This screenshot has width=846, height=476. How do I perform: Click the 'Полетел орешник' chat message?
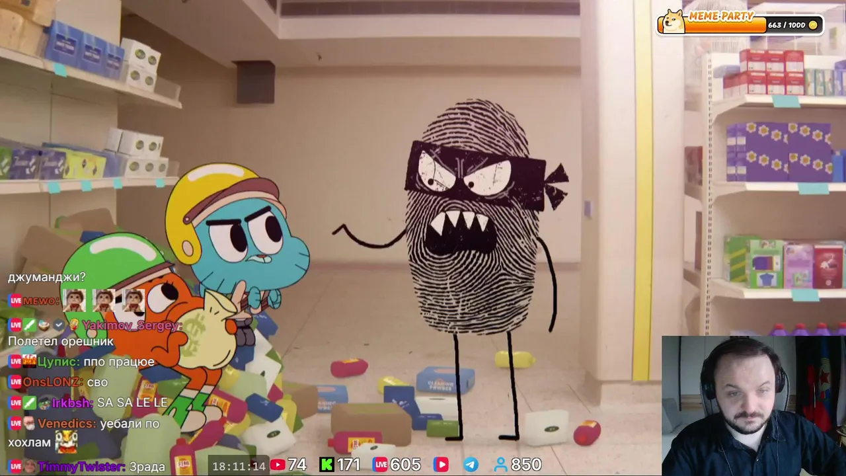[61, 342]
